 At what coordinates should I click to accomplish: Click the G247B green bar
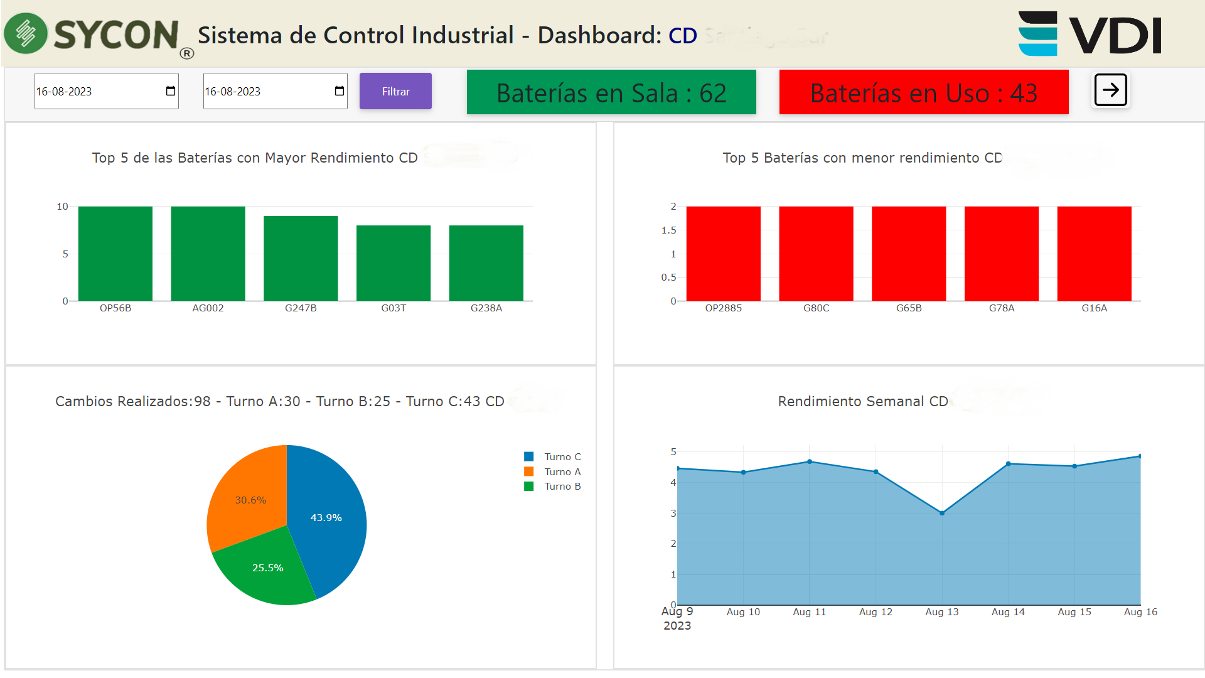pyautogui.click(x=301, y=259)
